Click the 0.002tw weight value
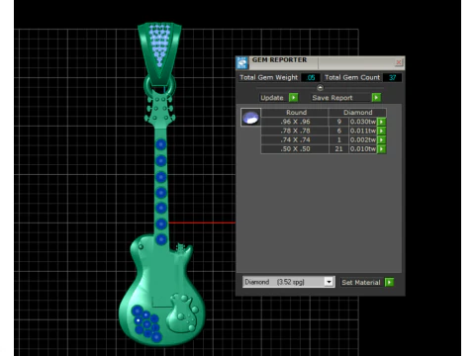 coord(363,139)
